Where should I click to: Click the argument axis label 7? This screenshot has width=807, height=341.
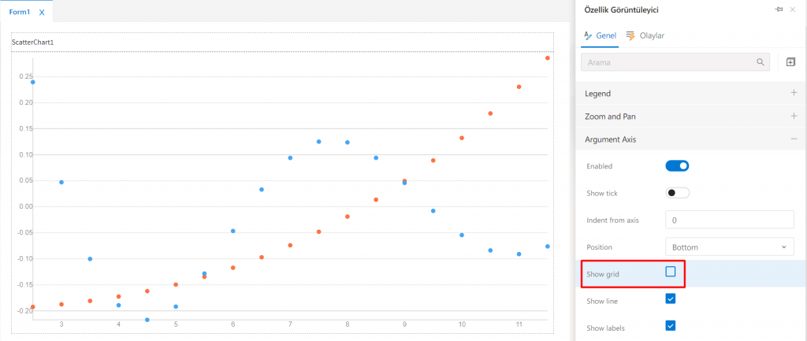[290, 324]
